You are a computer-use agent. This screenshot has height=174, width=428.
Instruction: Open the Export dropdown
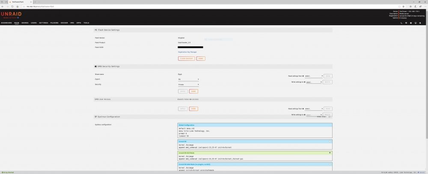click(188, 80)
